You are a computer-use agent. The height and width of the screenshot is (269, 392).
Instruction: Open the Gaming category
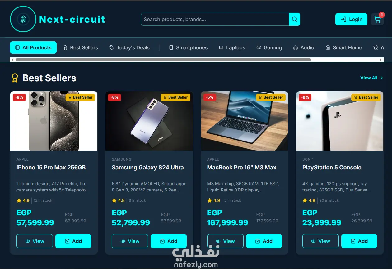tap(269, 47)
